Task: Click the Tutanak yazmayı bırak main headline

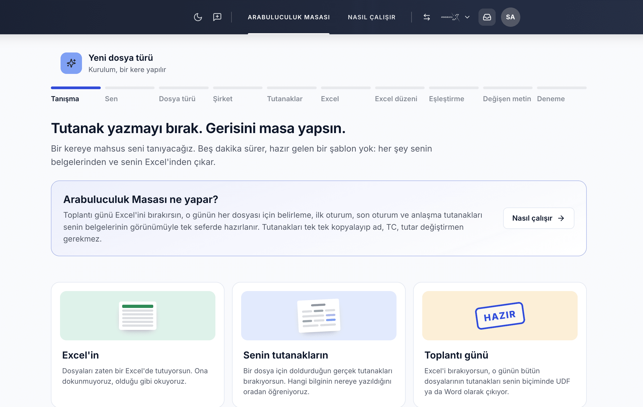Action: (198, 128)
